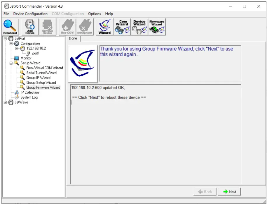Open the Wizard toolbar icon
The image size is (267, 204).
[x=104, y=26]
